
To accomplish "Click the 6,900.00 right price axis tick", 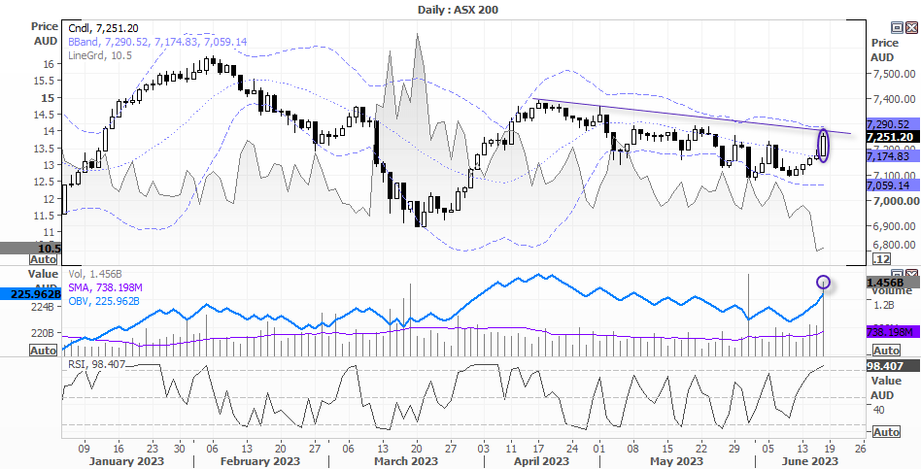I will pos(894,226).
